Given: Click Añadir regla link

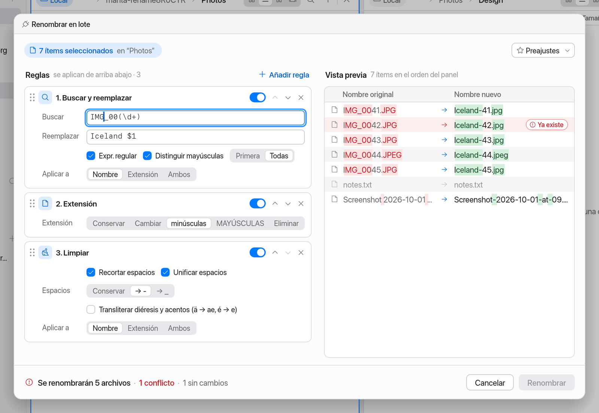Looking at the screenshot, I should pyautogui.click(x=284, y=75).
